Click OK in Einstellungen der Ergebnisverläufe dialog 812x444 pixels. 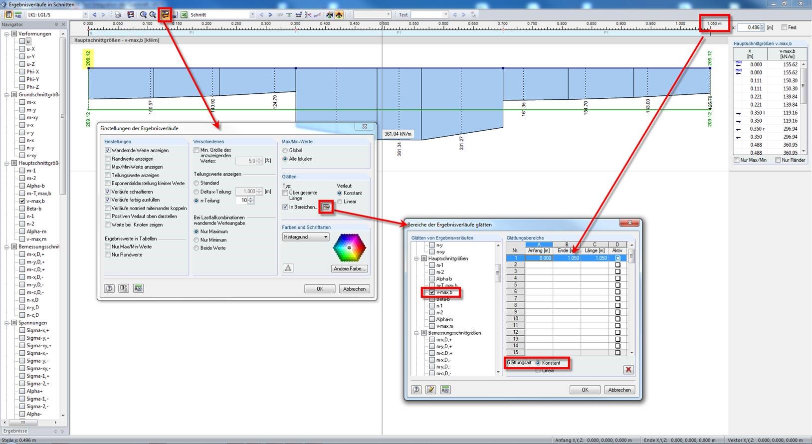coord(320,289)
